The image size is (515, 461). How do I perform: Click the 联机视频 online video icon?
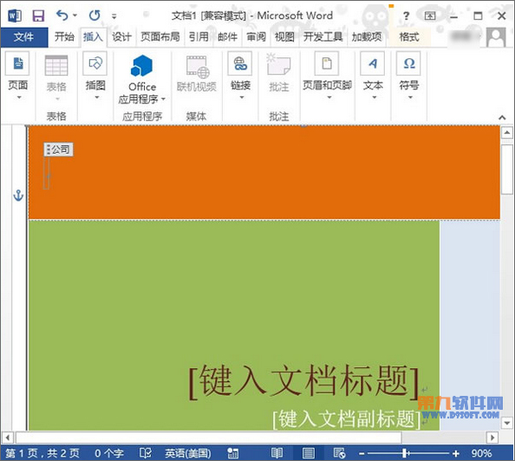198,67
